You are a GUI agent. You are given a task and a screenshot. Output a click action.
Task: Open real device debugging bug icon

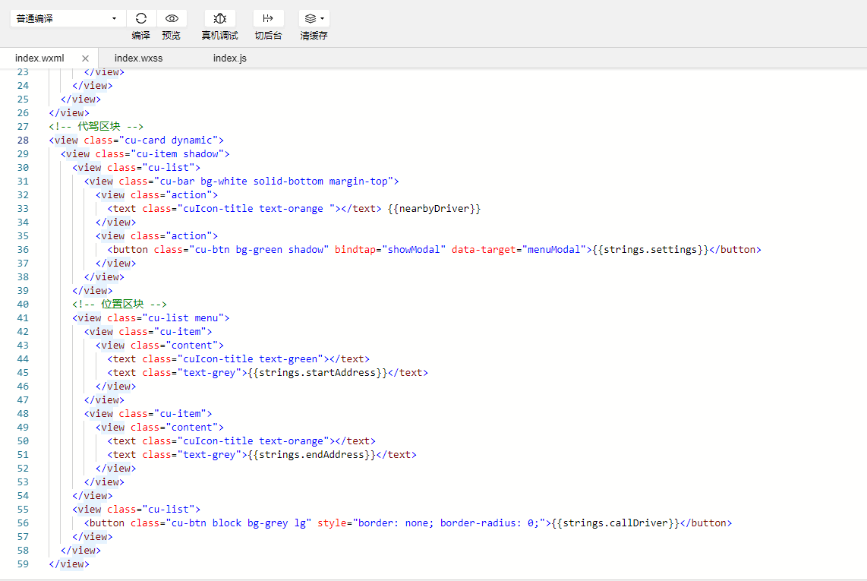coord(219,18)
